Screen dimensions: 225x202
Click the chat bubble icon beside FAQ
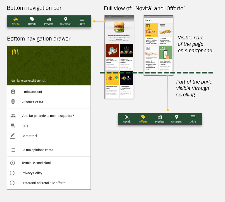point(13,126)
